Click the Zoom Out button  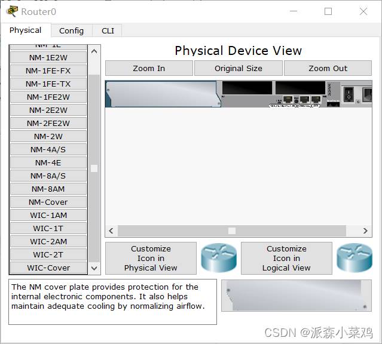click(328, 69)
